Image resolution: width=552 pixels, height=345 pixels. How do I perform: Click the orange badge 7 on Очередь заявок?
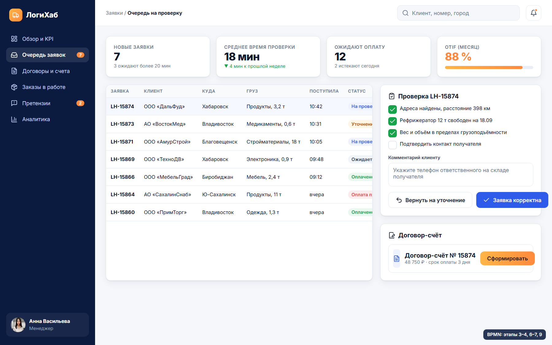tap(80, 55)
